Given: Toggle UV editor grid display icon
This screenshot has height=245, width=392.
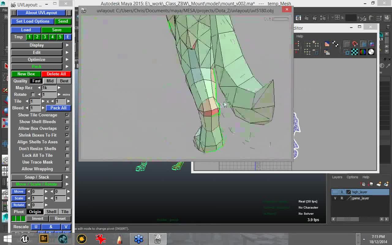Looking at the screenshot, I should [x=347, y=44].
